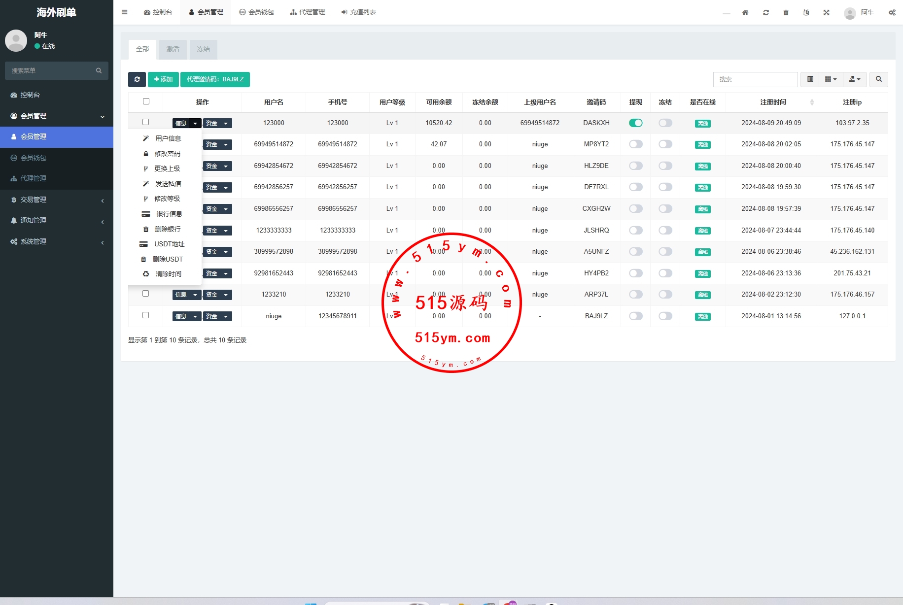Click the hamburger menu icon
The image size is (903, 605).
(x=125, y=12)
